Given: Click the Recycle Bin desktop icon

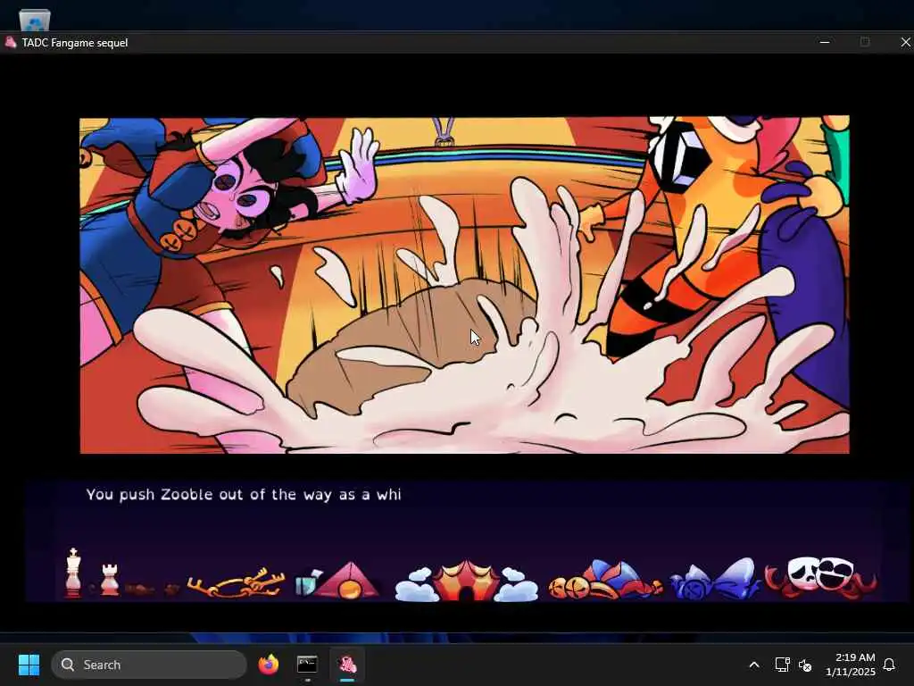Looking at the screenshot, I should [35, 20].
